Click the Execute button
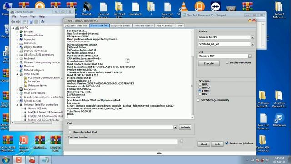291x164 pixels. [209, 63]
